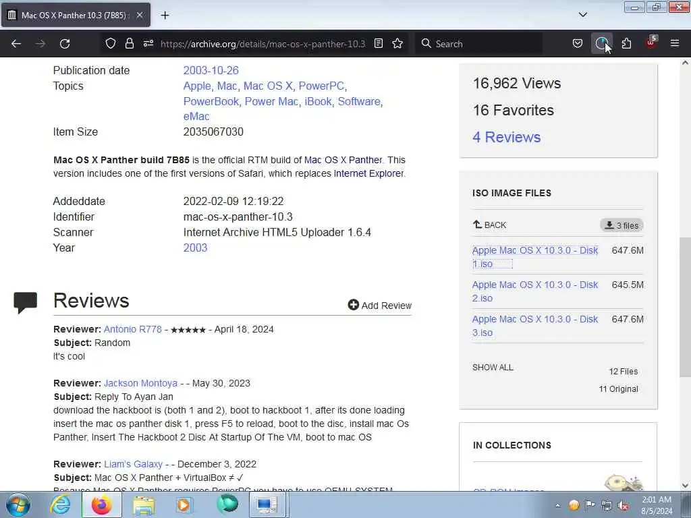Follow the Mac OS X Panther description link
The width and height of the screenshot is (691, 518).
click(343, 160)
